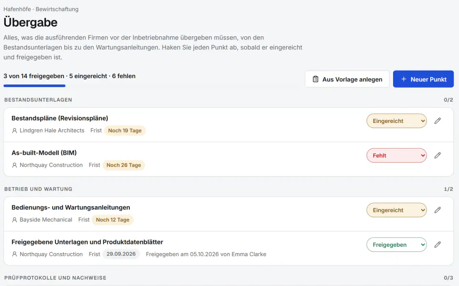459x286 pixels.
Task: Click the PRÜFPROTOKOLLE UND NACHWEISE section heading
Action: tap(55, 278)
